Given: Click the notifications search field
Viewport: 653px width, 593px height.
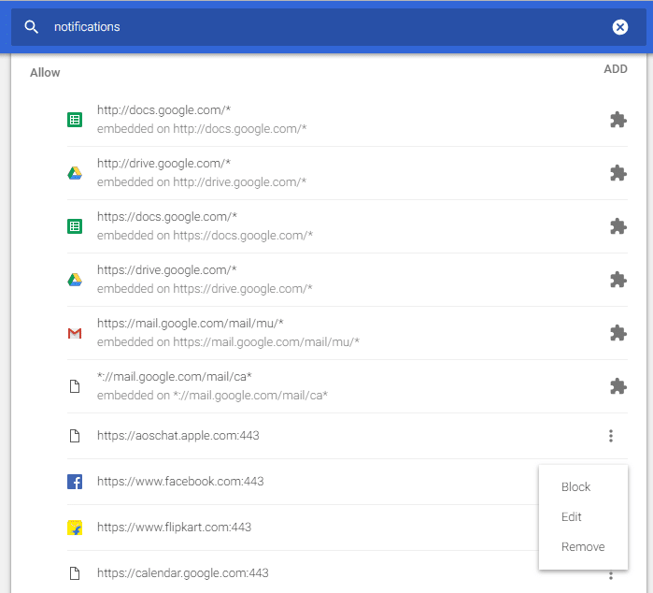Looking at the screenshot, I should [318, 27].
